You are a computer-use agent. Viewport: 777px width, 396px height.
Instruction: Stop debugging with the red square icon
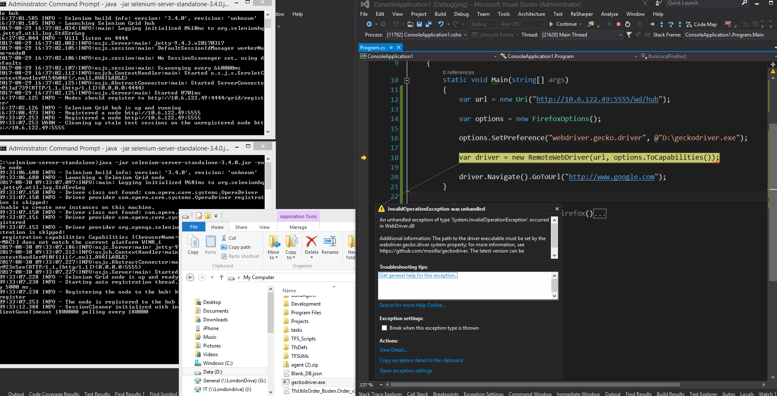(x=618, y=24)
